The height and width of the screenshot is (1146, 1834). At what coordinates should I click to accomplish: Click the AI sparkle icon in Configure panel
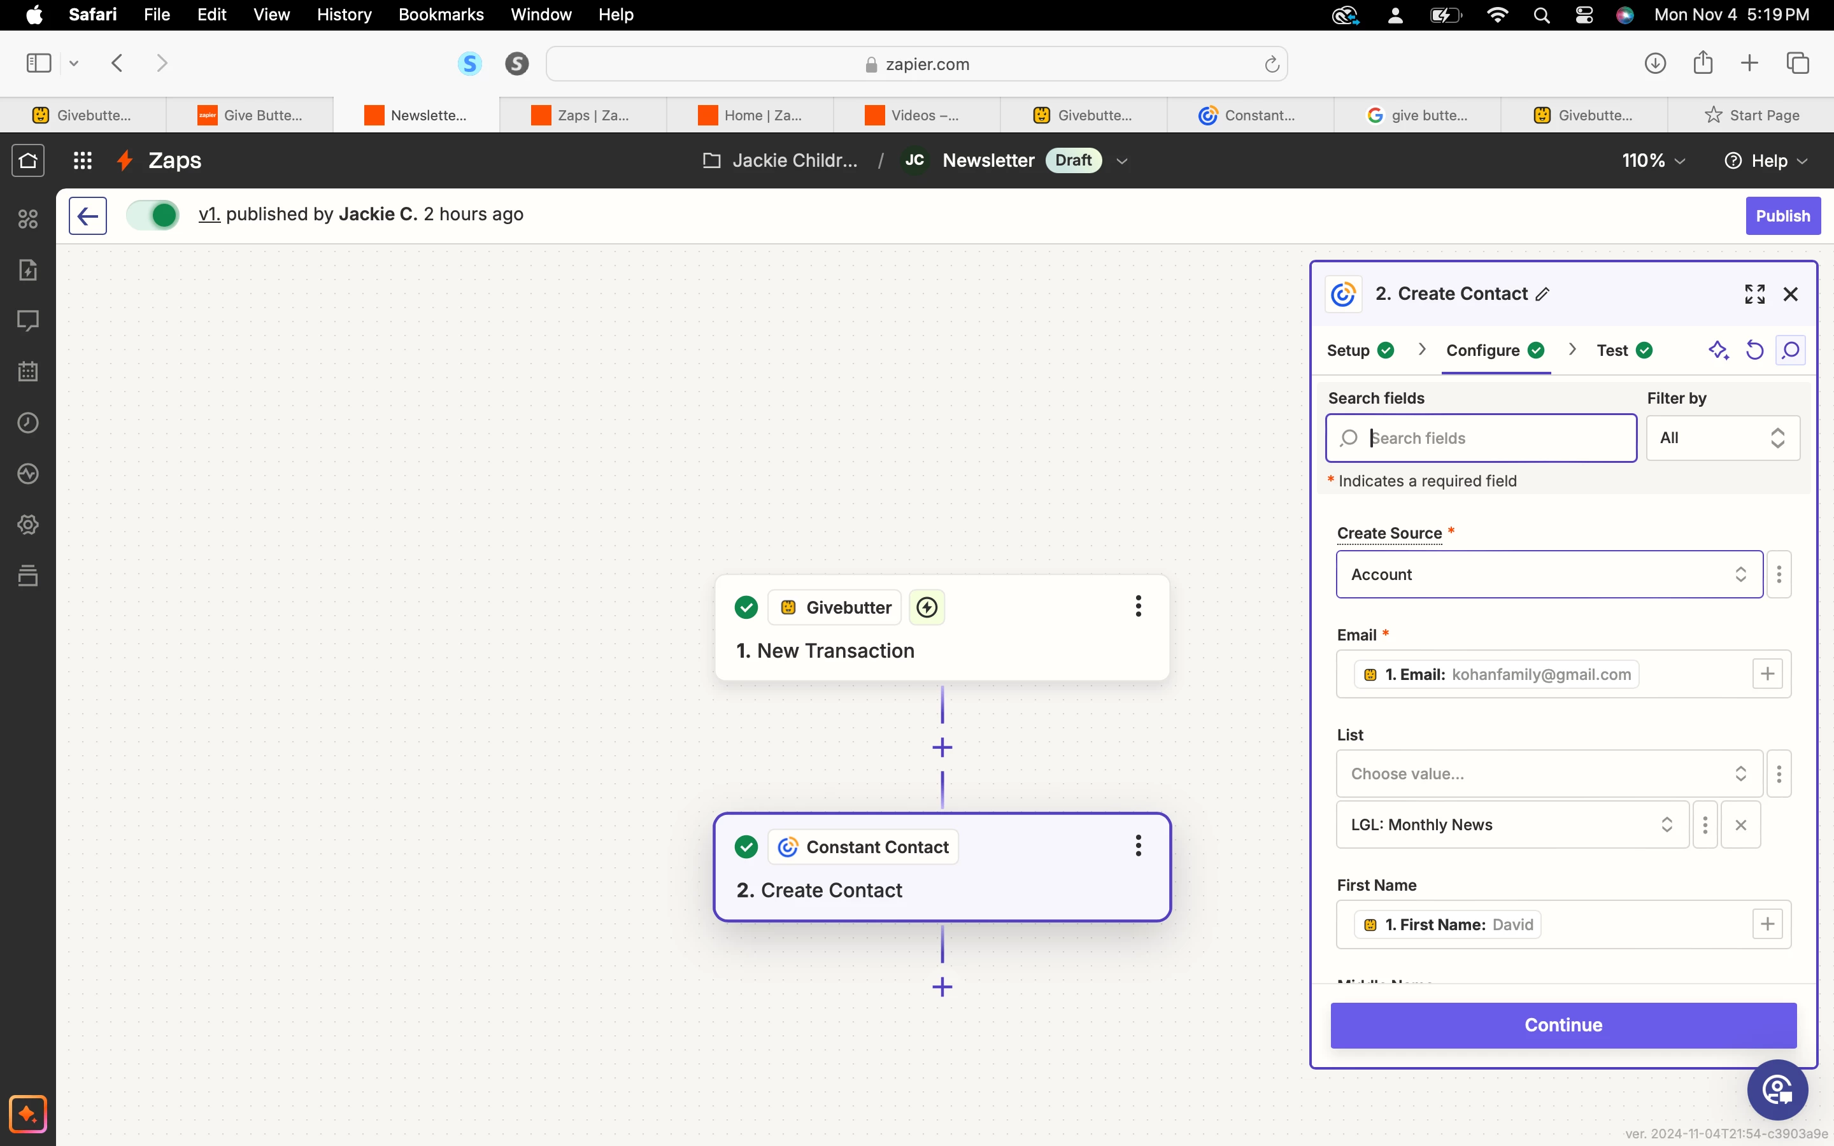tap(1718, 350)
